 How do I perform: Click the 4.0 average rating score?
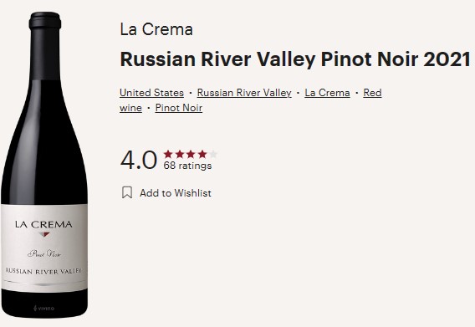[139, 160]
